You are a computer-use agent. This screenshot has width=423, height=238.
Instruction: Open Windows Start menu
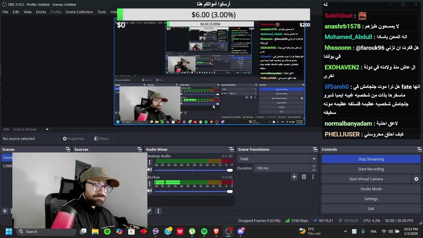tap(9, 231)
